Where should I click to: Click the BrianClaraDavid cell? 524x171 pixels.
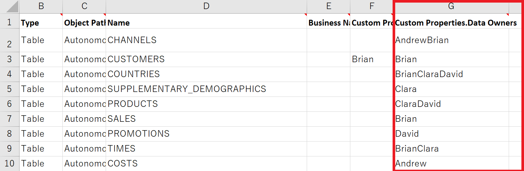click(451, 74)
